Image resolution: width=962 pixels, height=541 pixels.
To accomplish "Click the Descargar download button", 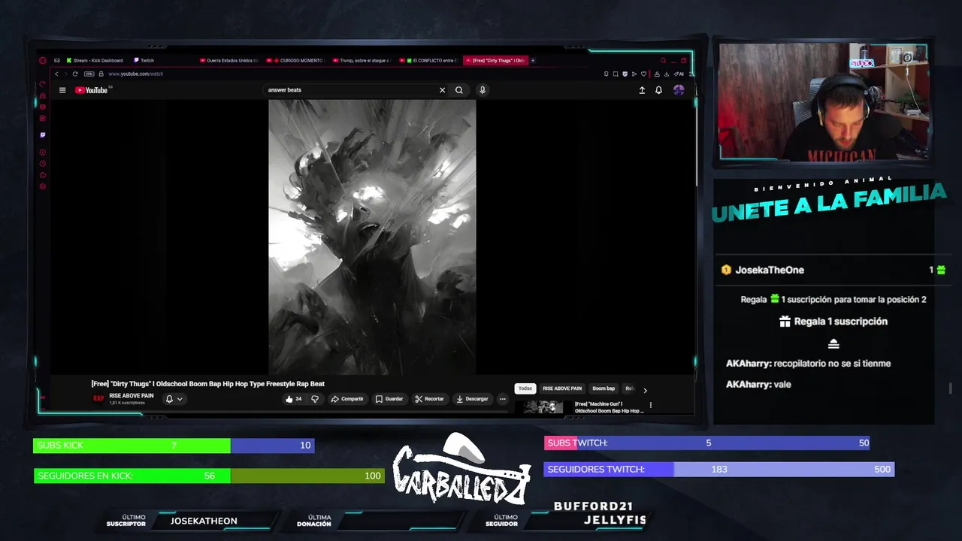I will coord(472,399).
